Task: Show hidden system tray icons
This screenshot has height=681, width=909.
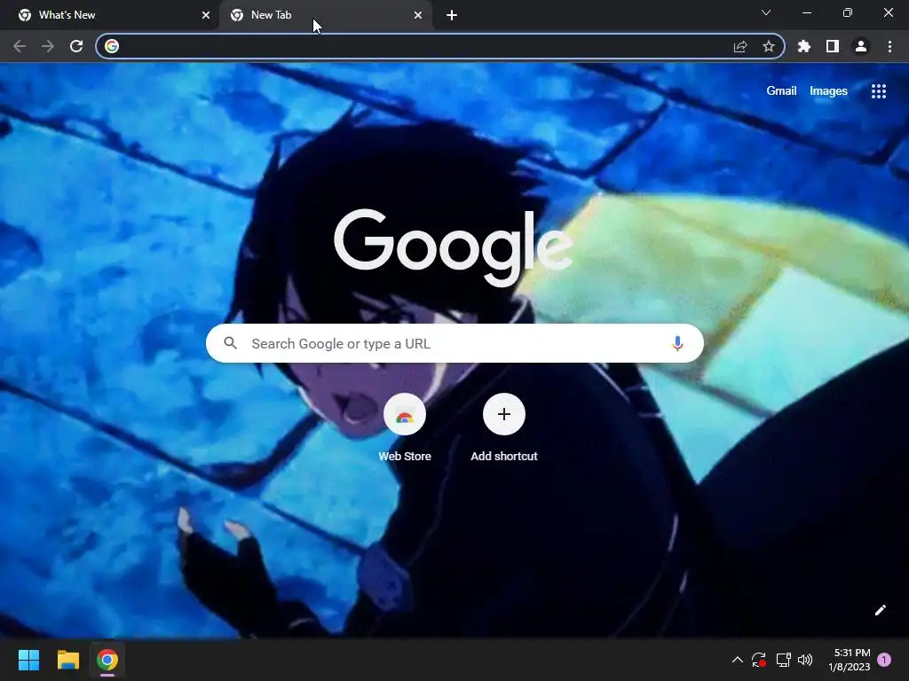Action: (738, 660)
